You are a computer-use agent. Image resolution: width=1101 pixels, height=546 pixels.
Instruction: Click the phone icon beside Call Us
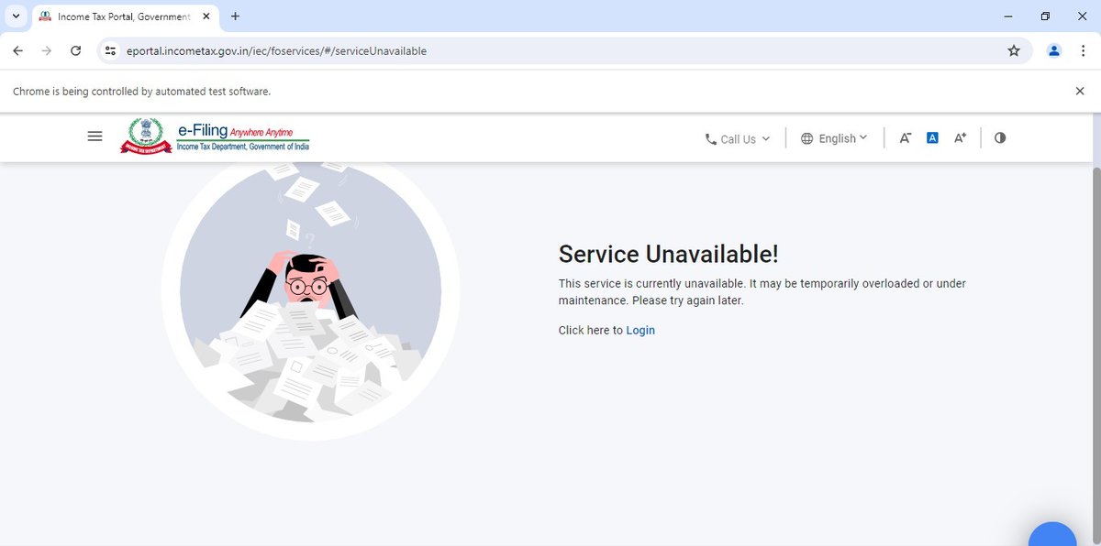click(711, 139)
